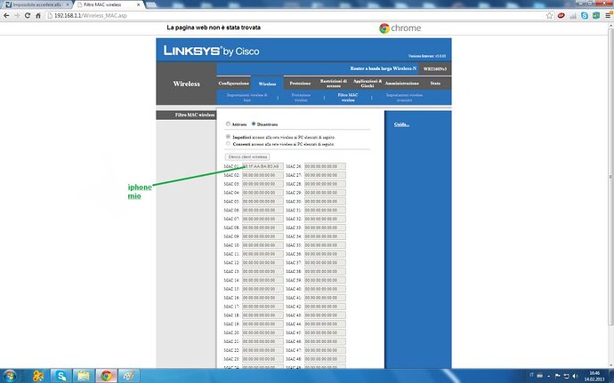Click the browser Back arrow
614x383 pixels.
pos(6,15)
